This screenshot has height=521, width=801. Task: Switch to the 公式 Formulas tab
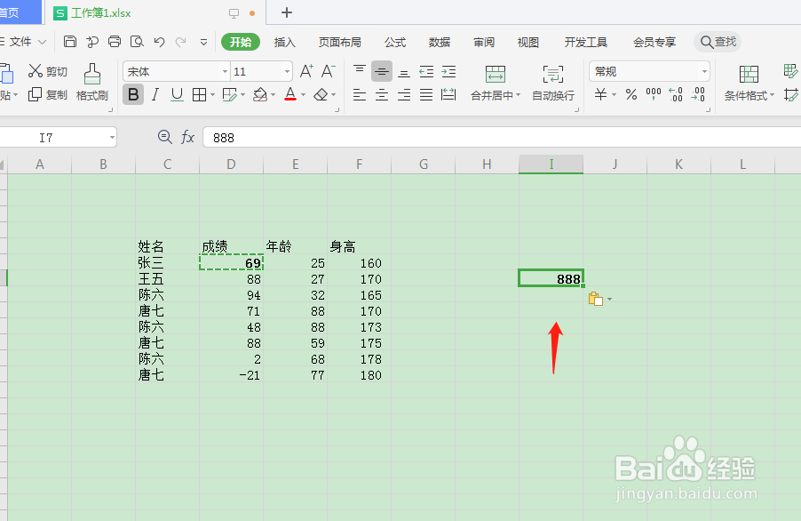[395, 42]
